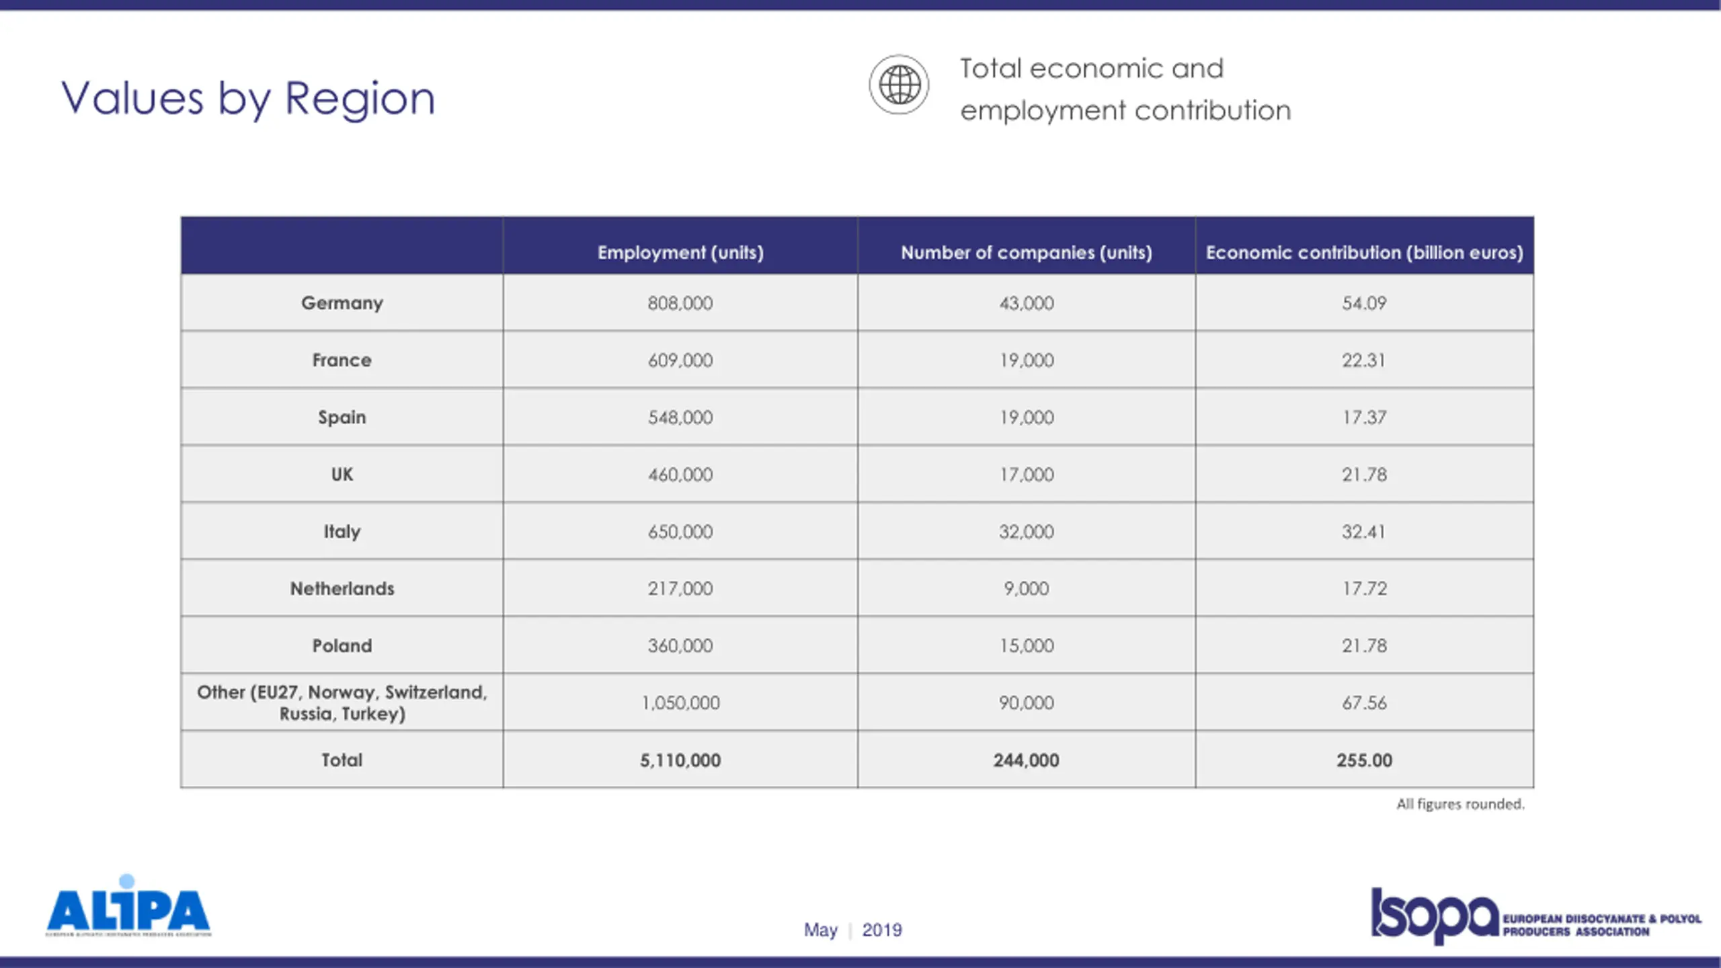Click France economic contribution 22.31
This screenshot has height=968, width=1721.
click(1365, 360)
